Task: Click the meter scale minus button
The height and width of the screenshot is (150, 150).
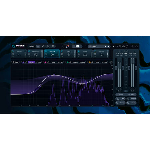Action: [x=125, y=91]
